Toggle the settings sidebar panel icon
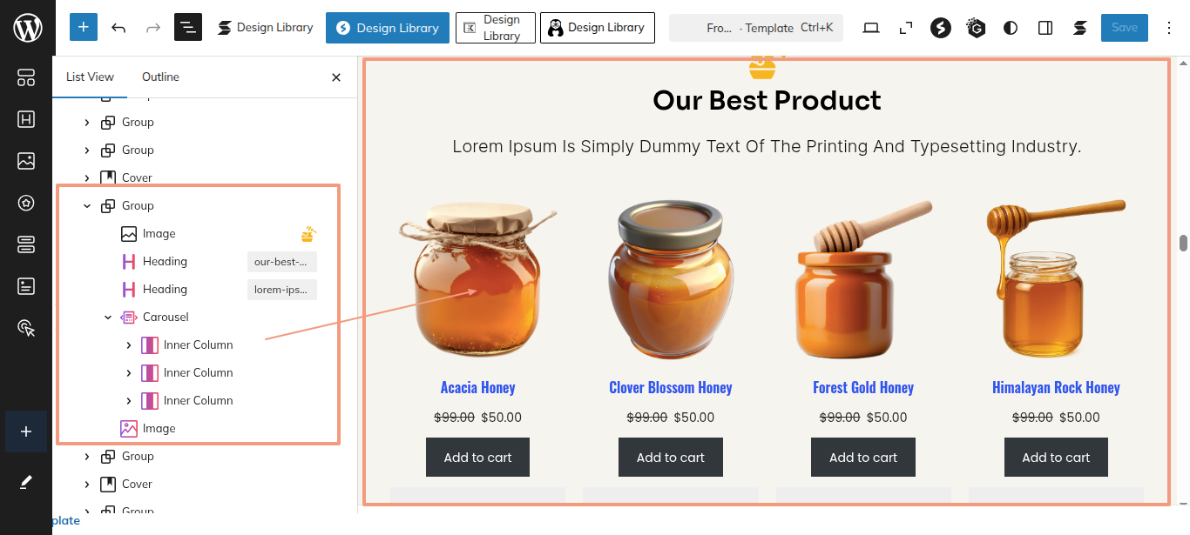 point(1045,28)
